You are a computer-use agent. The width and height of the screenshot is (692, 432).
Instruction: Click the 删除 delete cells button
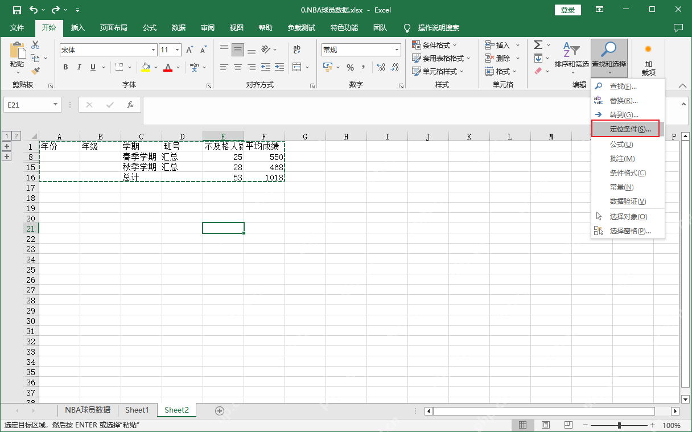pos(498,58)
